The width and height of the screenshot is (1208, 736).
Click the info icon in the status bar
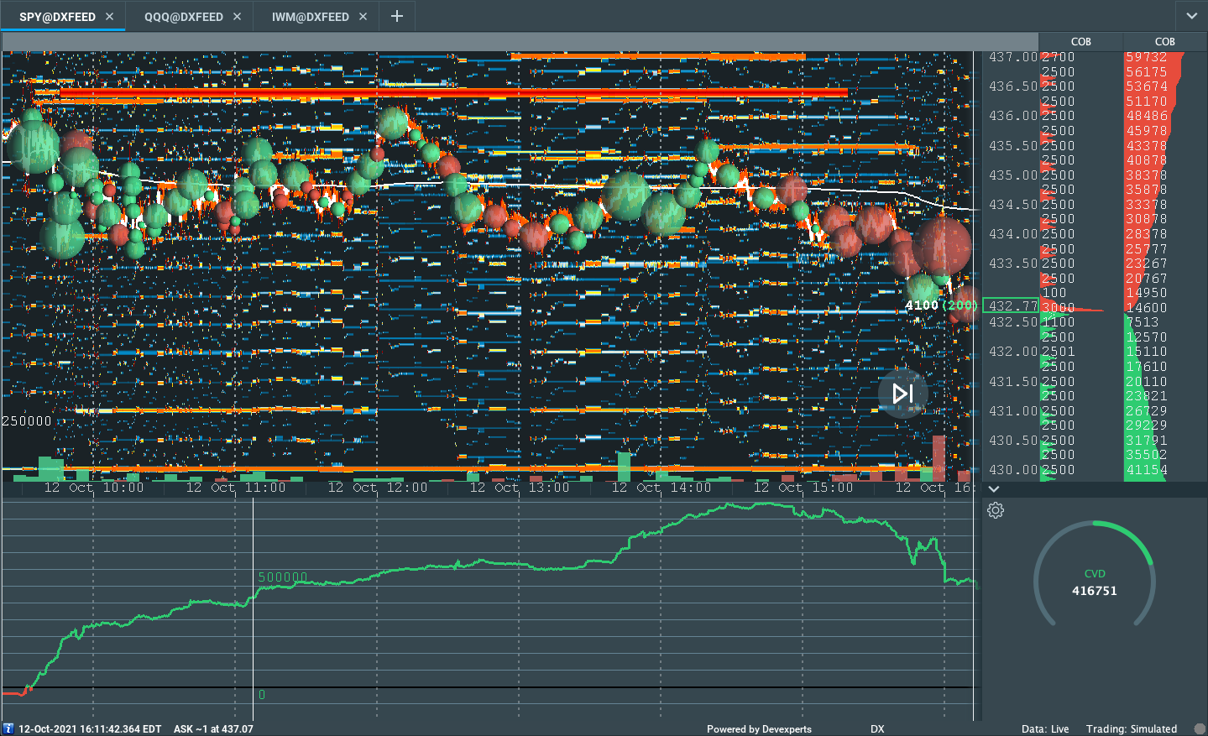coord(9,728)
